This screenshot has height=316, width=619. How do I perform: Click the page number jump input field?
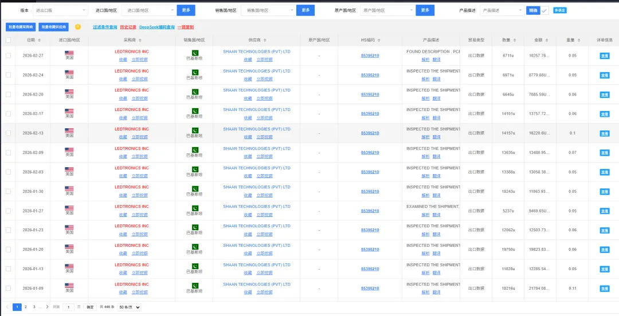tap(69, 307)
